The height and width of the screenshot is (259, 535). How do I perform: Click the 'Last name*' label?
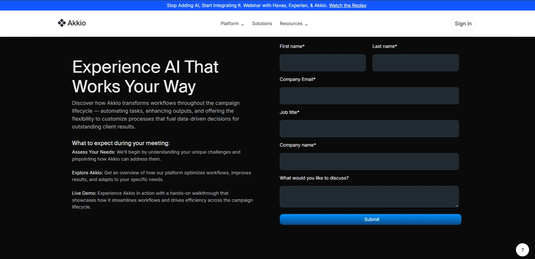[385, 46]
